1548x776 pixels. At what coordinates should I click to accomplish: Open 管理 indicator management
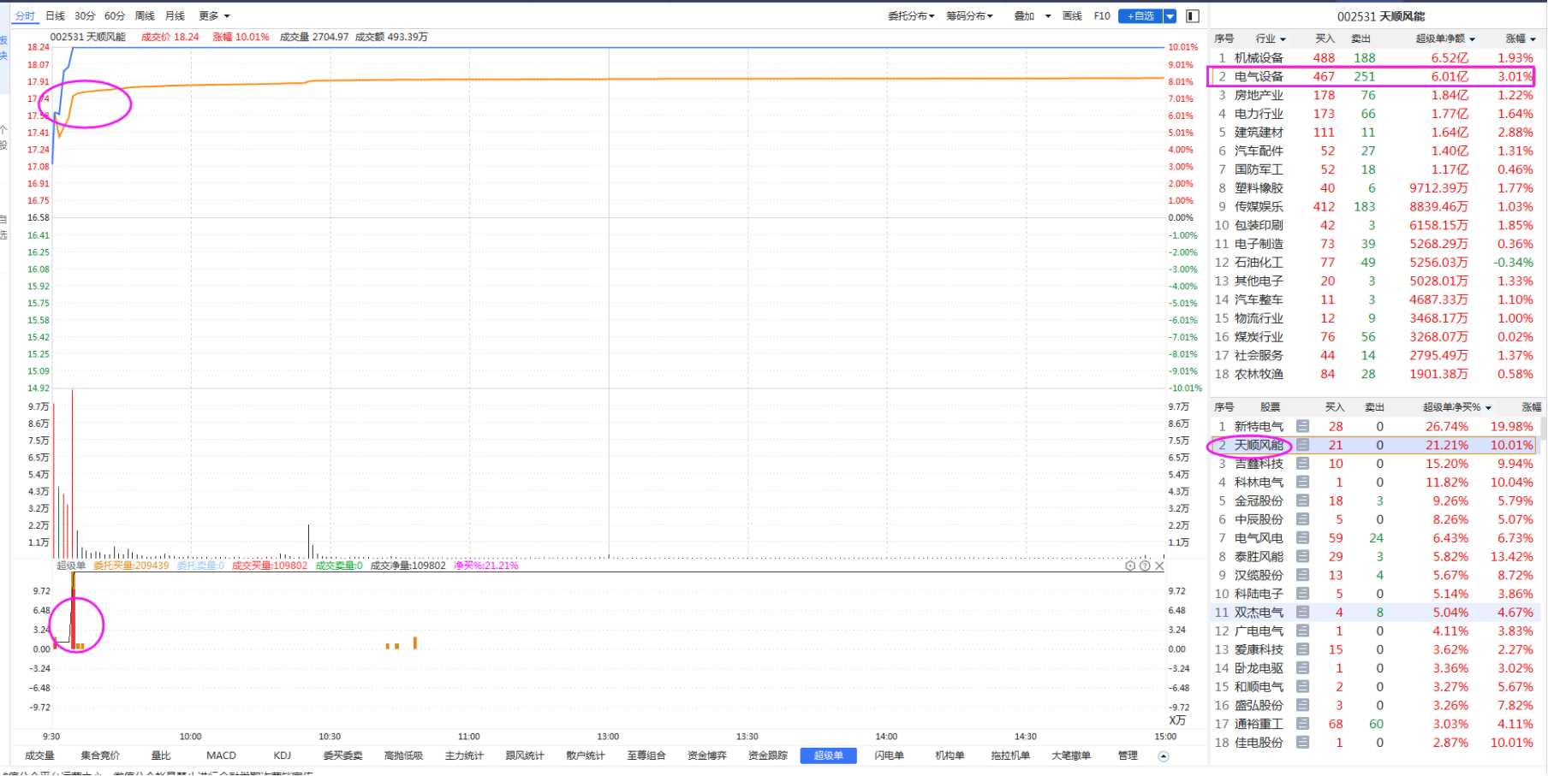click(x=1128, y=755)
